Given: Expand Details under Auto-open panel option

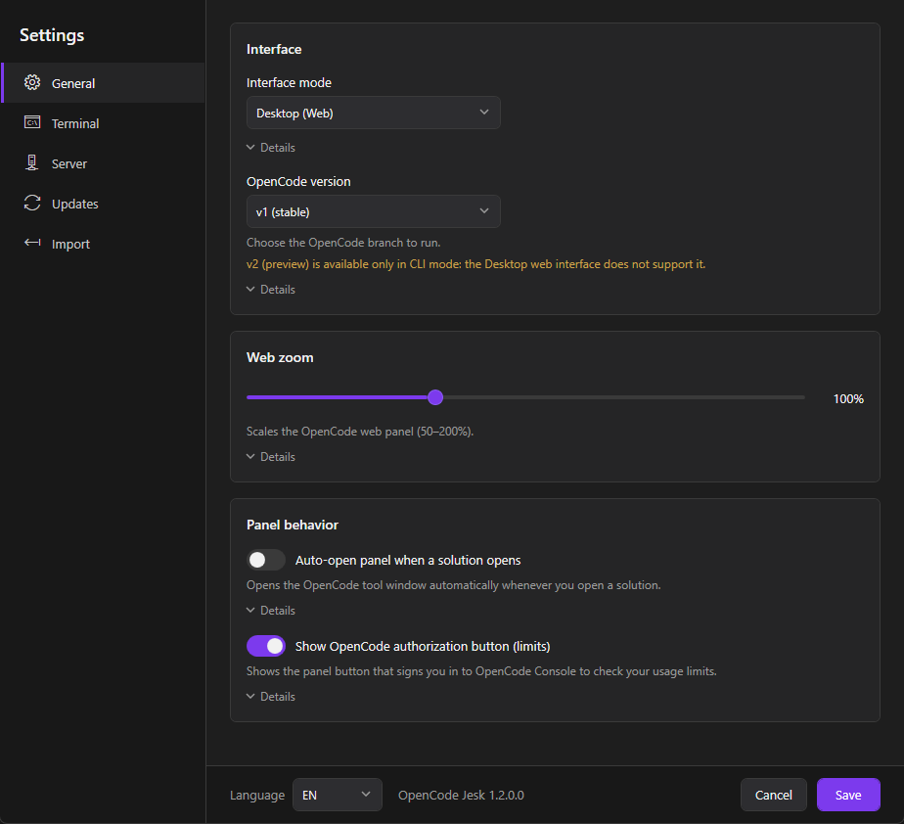Looking at the screenshot, I should click(271, 610).
